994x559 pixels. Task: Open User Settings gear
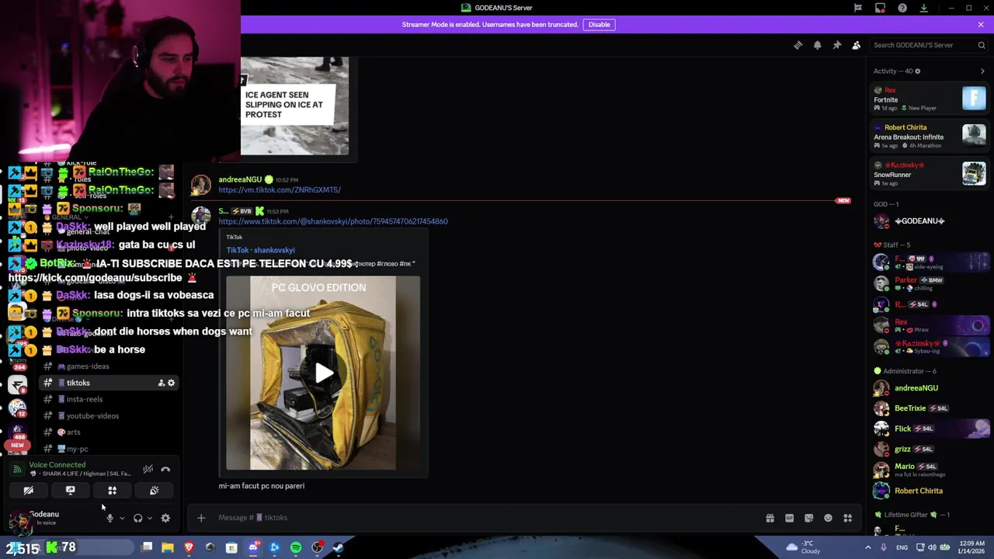pyautogui.click(x=165, y=519)
